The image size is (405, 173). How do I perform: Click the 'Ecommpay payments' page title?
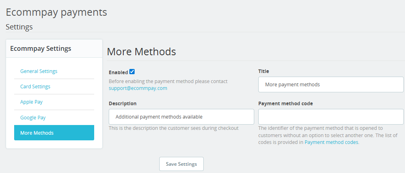click(56, 12)
